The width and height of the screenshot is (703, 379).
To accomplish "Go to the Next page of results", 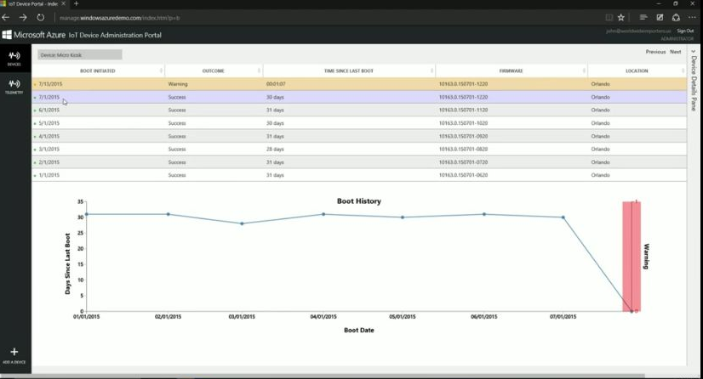I will 676,52.
